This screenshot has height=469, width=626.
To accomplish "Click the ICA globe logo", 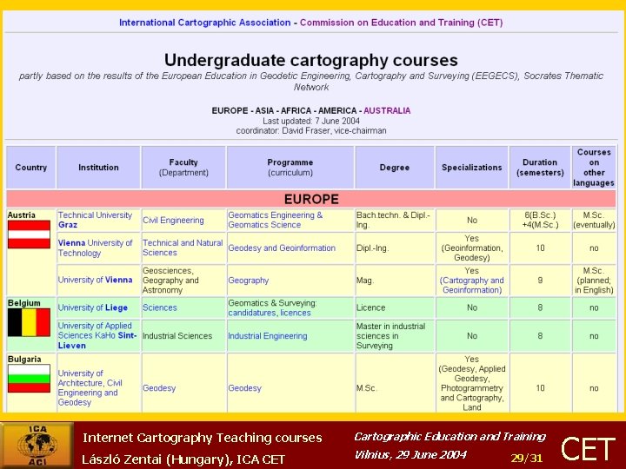I will point(37,445).
